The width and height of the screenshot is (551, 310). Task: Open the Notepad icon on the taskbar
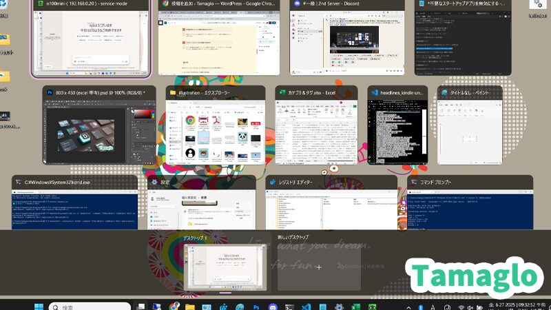coord(322,307)
